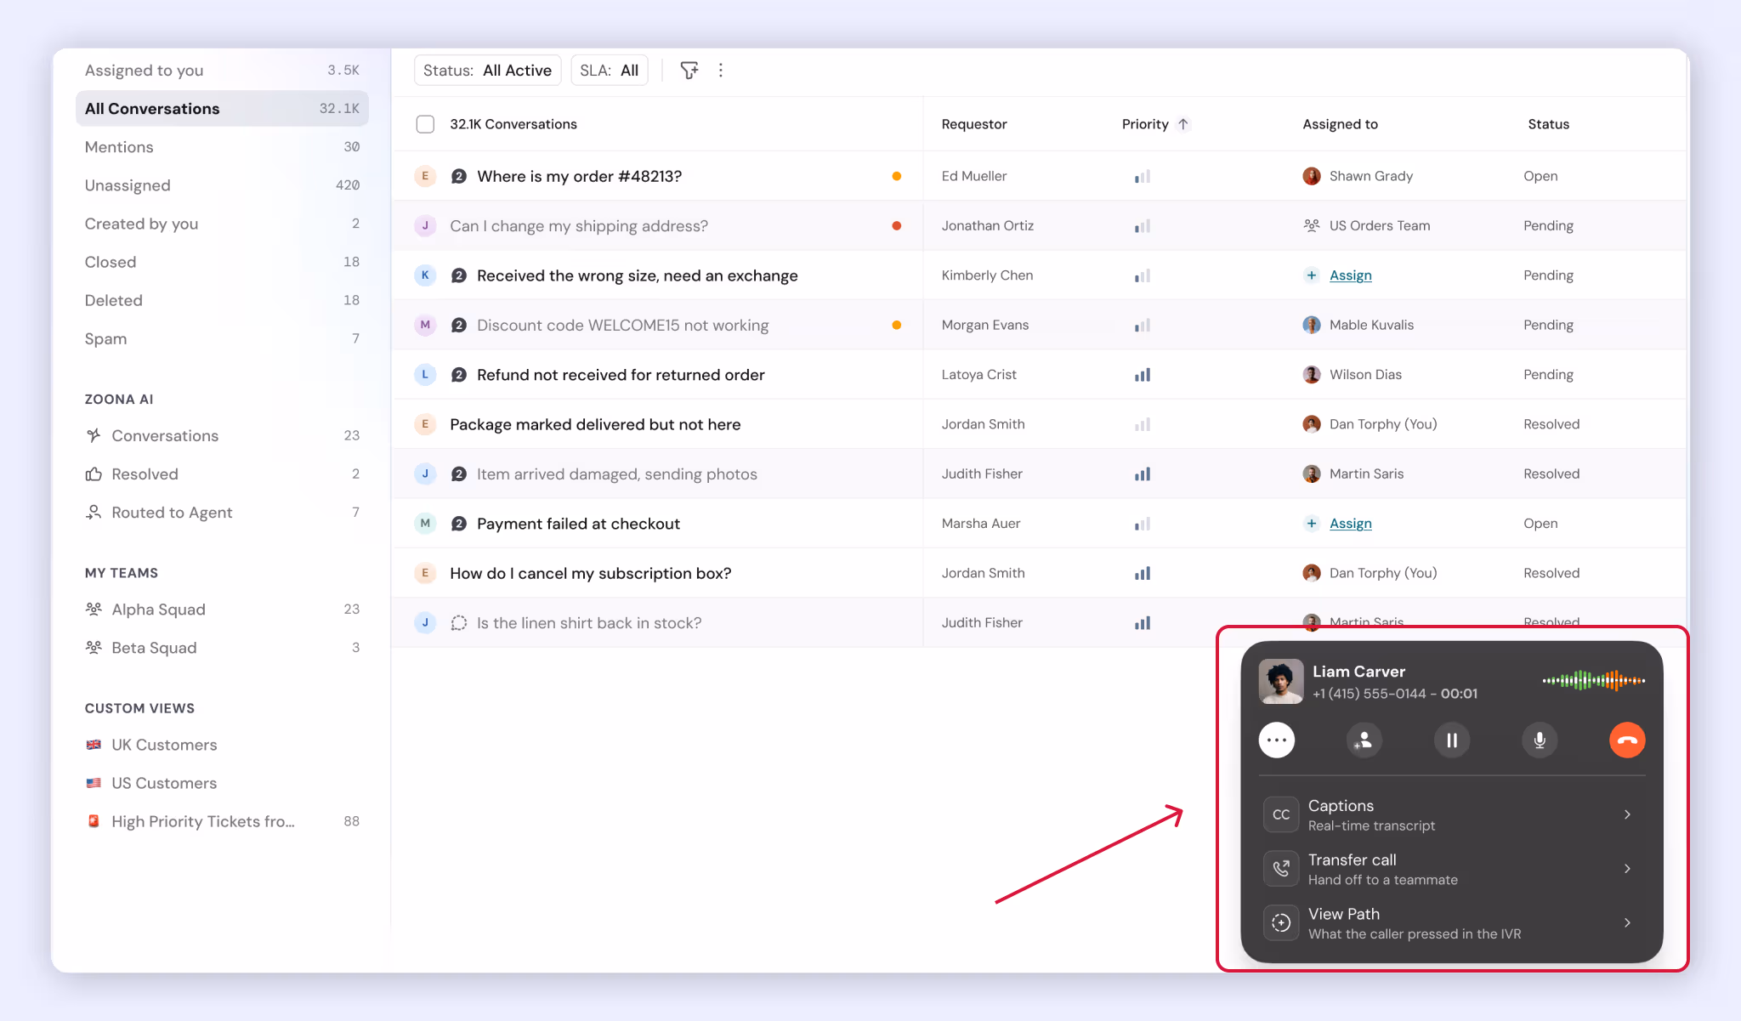The width and height of the screenshot is (1741, 1021).
Task: Click Assign link for Marsha Auer's ticket
Action: [x=1351, y=524]
